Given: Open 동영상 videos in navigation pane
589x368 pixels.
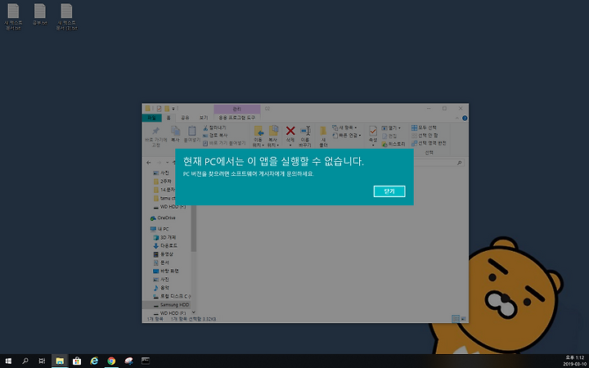Looking at the screenshot, I should pyautogui.click(x=164, y=254).
